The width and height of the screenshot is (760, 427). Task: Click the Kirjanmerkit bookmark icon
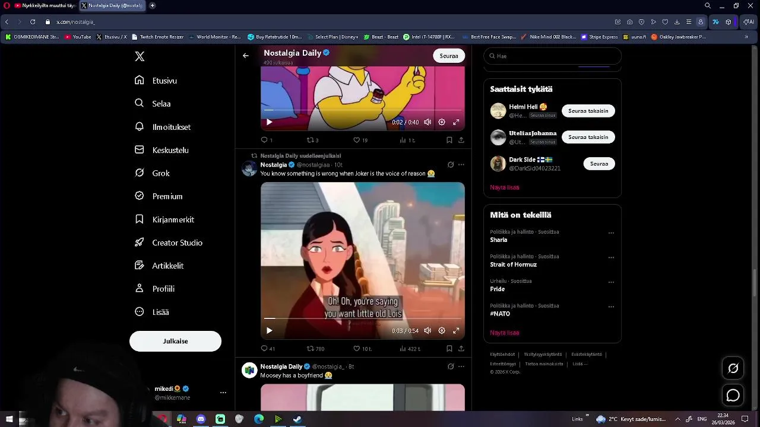point(140,219)
